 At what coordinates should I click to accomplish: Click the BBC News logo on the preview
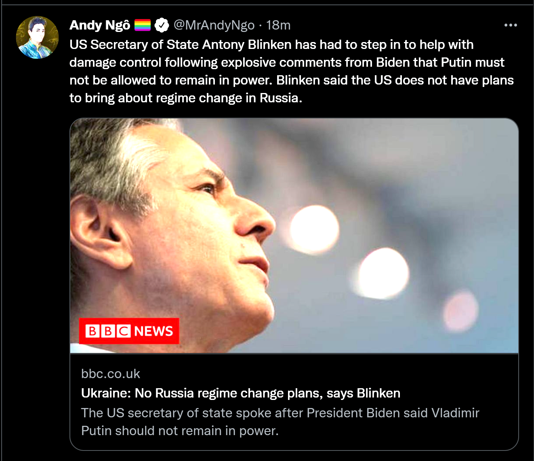pos(129,331)
